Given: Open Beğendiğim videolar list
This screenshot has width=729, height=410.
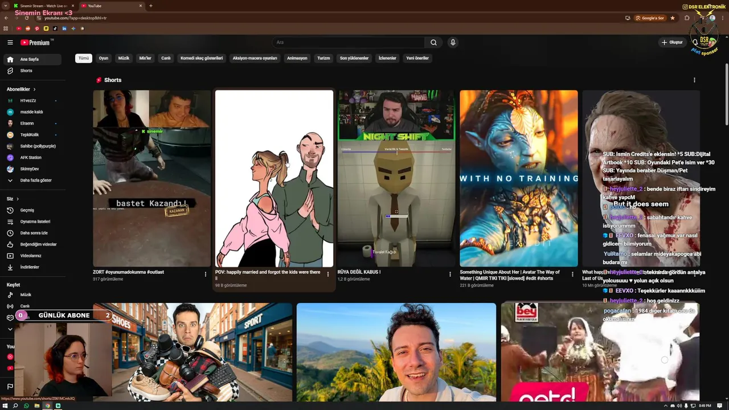Looking at the screenshot, I should (x=32, y=244).
